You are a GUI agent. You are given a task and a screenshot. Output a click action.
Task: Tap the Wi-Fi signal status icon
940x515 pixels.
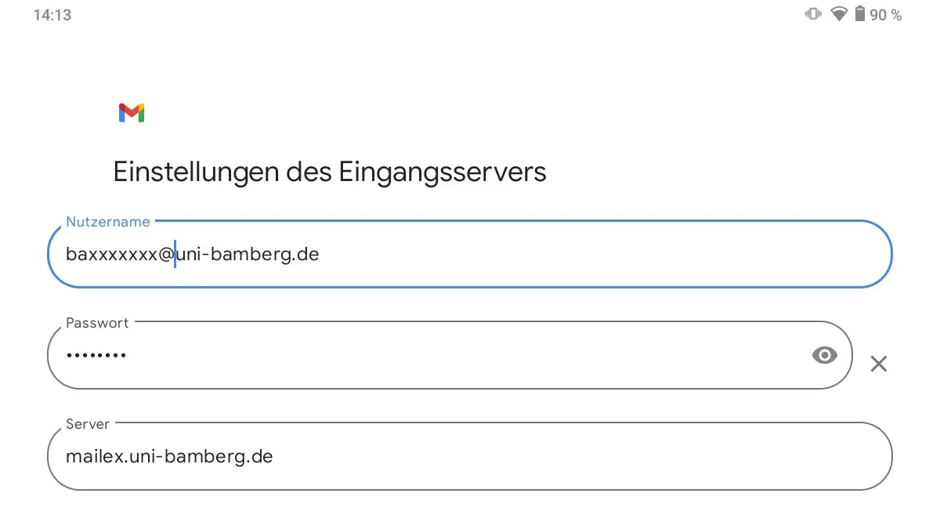[x=839, y=14]
